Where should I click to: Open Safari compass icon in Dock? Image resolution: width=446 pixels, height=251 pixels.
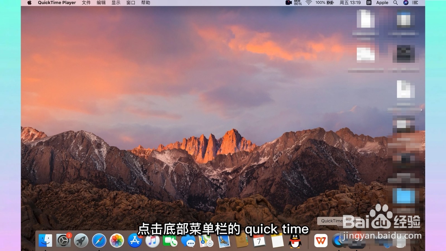pyautogui.click(x=99, y=240)
